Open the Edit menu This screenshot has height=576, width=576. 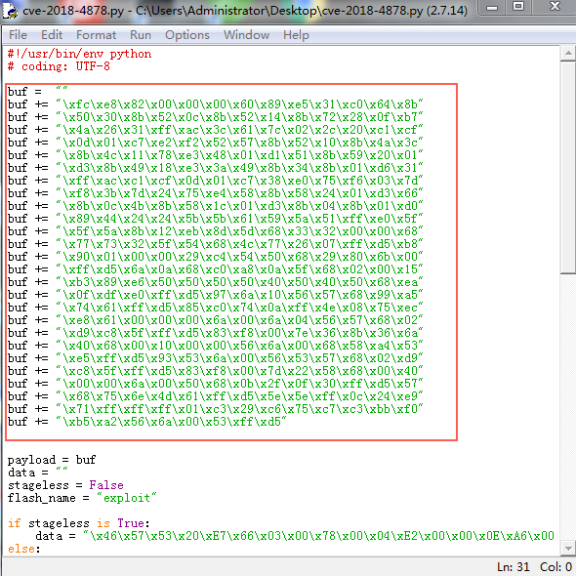(x=52, y=35)
